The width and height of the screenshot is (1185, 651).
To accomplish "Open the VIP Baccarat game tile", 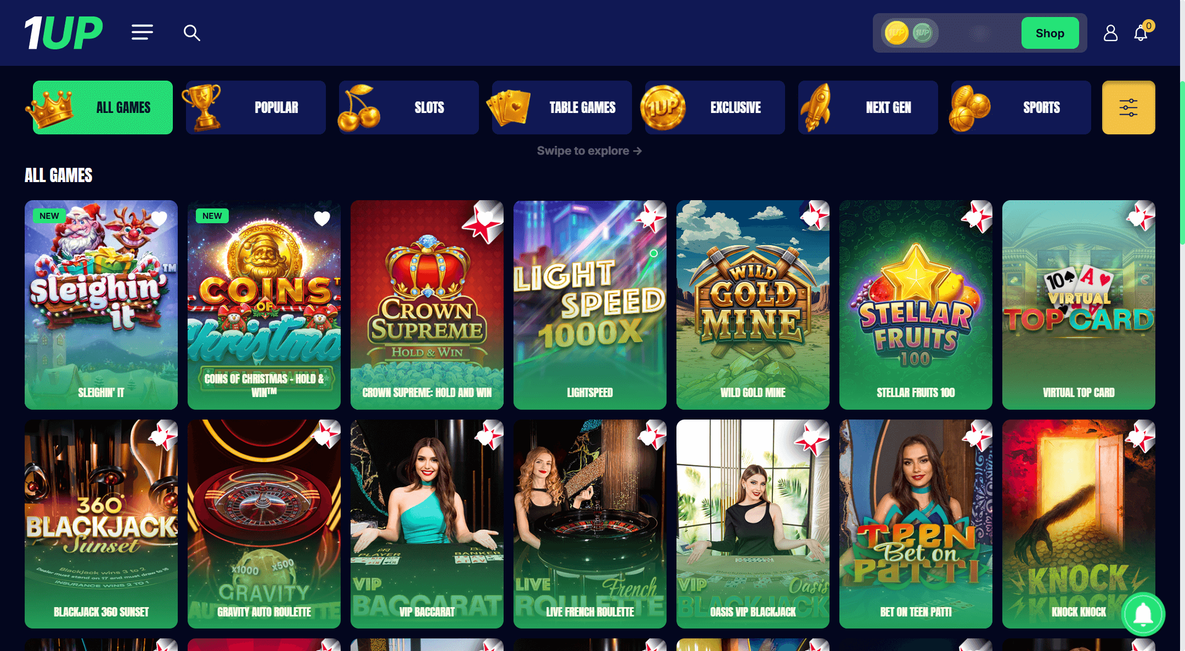I will coord(427,524).
